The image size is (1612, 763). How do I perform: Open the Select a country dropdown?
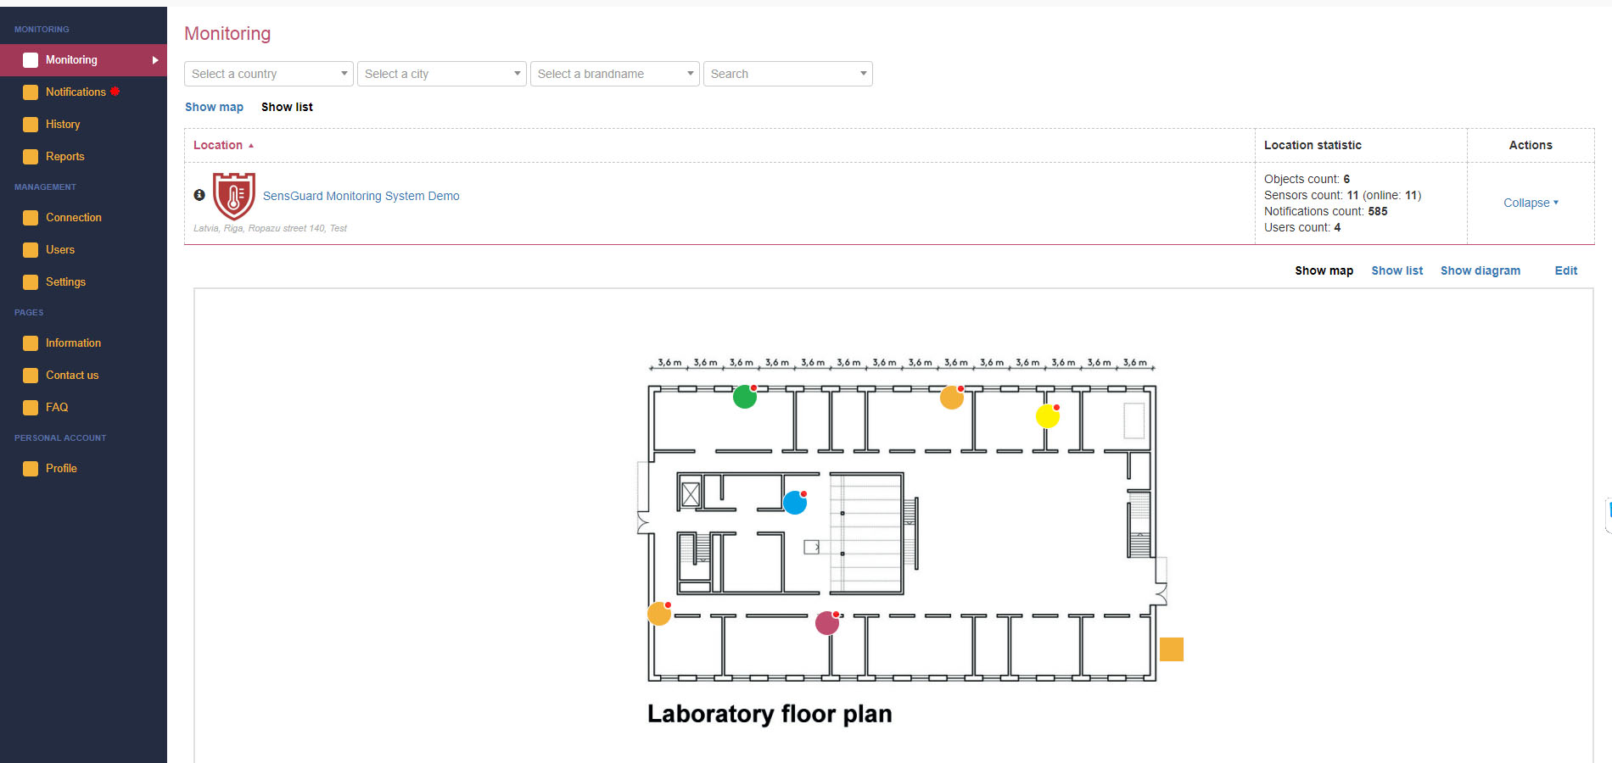pos(268,74)
